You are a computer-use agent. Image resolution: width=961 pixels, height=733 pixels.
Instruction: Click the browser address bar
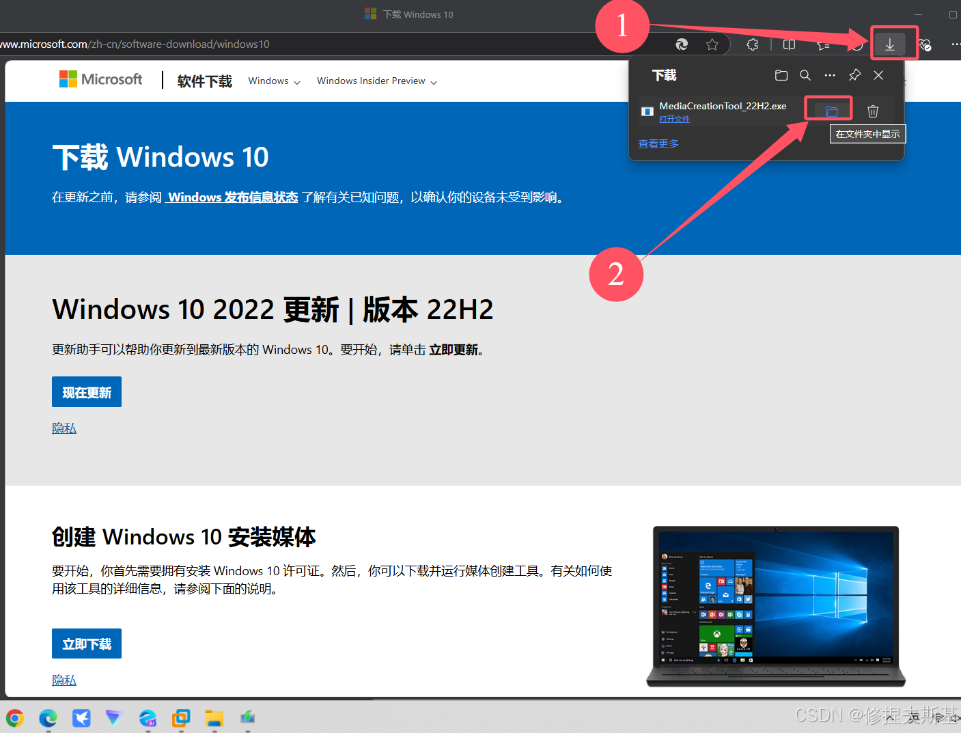(x=273, y=44)
